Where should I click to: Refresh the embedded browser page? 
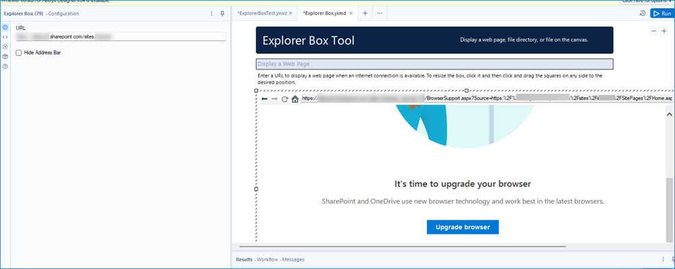pyautogui.click(x=284, y=99)
